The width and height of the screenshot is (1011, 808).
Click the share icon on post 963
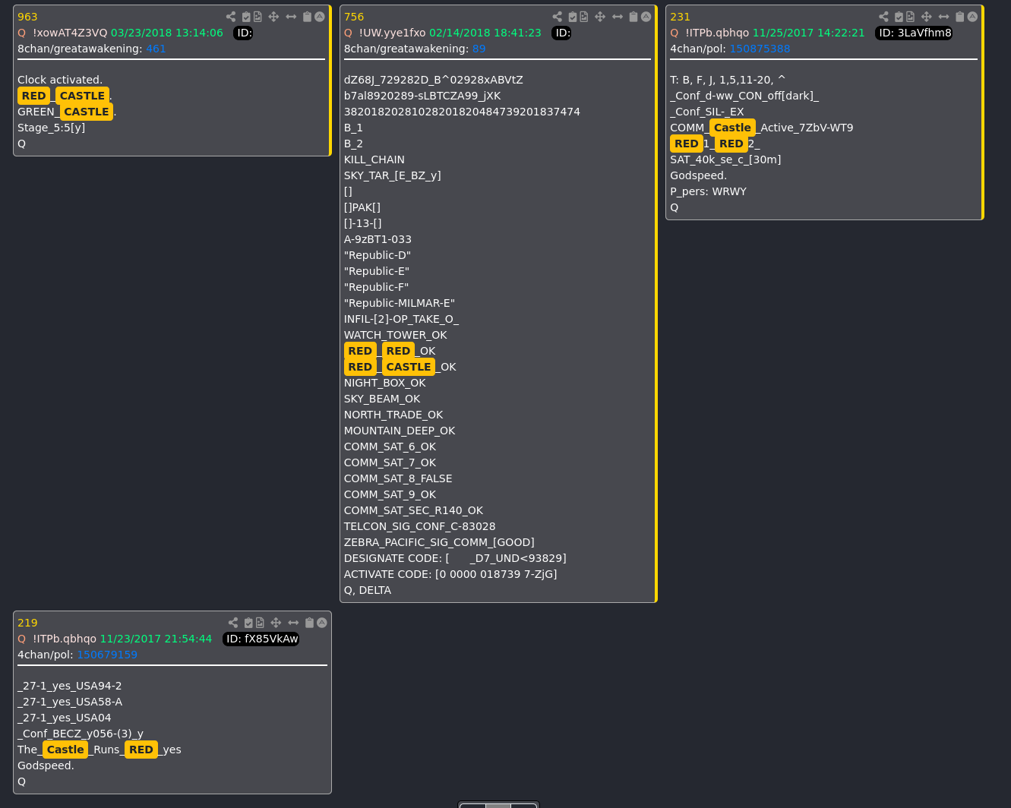coord(231,17)
